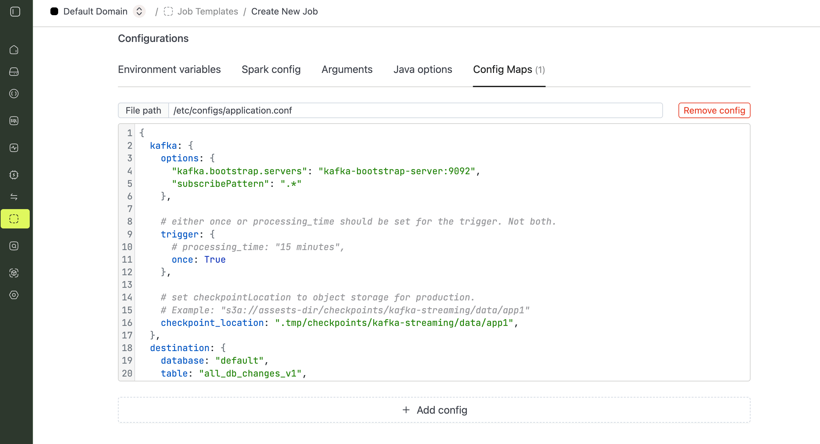Click the dashed Job Templates breadcrumb icon
Viewport: 820px width, 444px height.
[168, 12]
